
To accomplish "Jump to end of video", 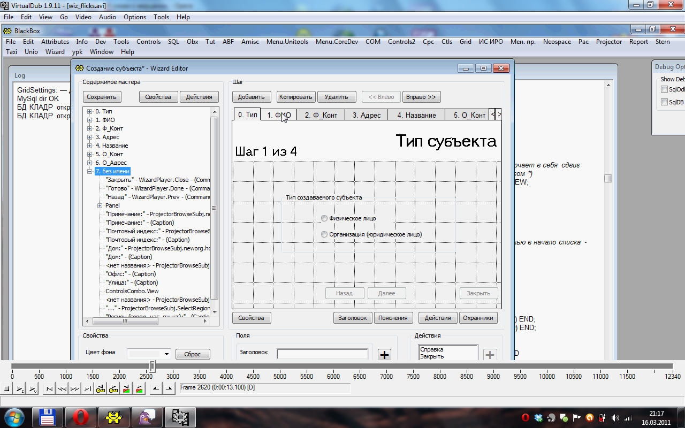I will [87, 389].
